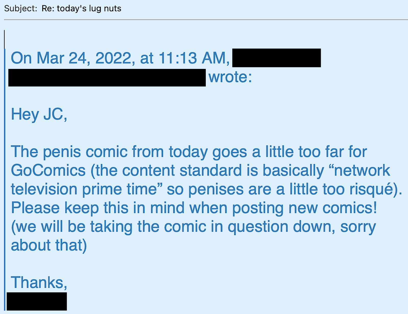
Task: Click the sentence "Please keep this in mind"
Action: tap(97, 208)
